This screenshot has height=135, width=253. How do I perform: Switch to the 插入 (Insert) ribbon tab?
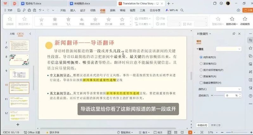point(73,10)
